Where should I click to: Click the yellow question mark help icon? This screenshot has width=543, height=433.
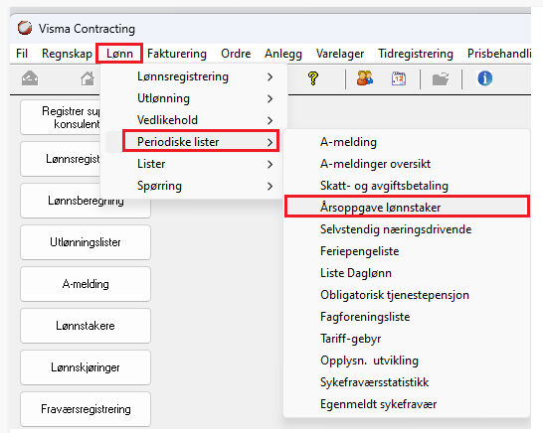(312, 78)
